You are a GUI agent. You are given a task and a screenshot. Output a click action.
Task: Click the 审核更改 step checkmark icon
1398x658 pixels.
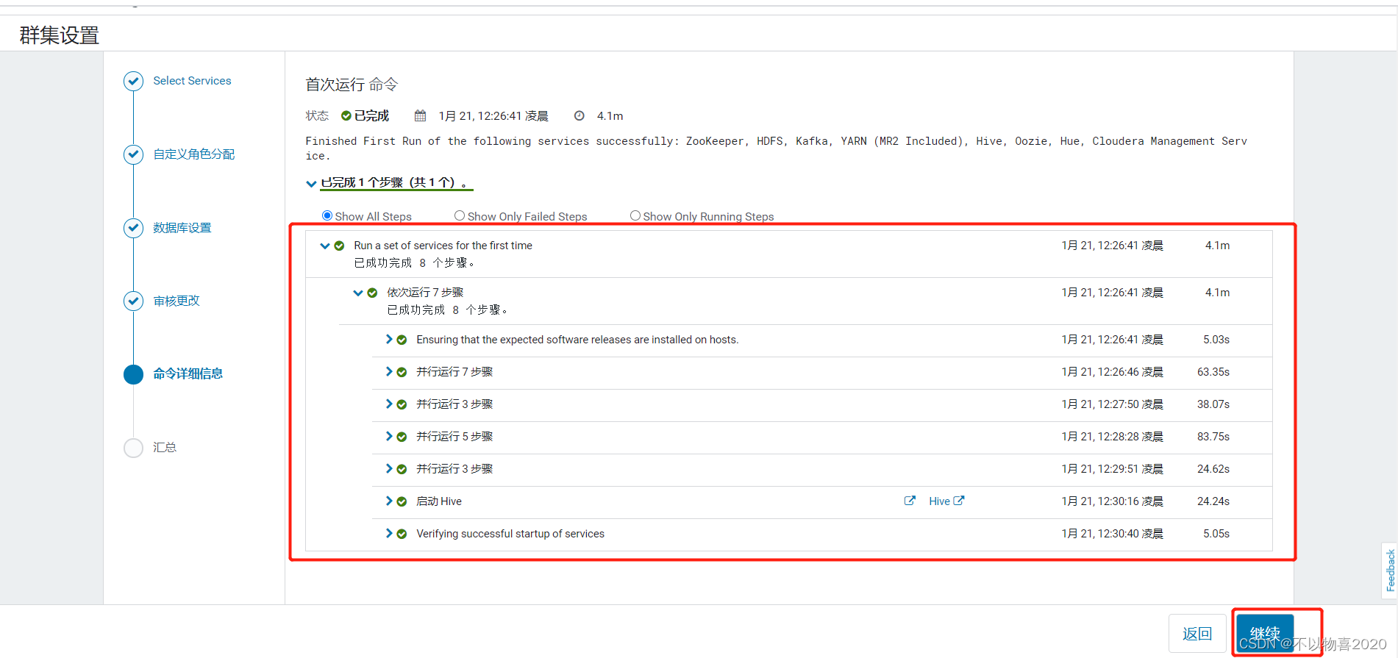[x=133, y=301]
